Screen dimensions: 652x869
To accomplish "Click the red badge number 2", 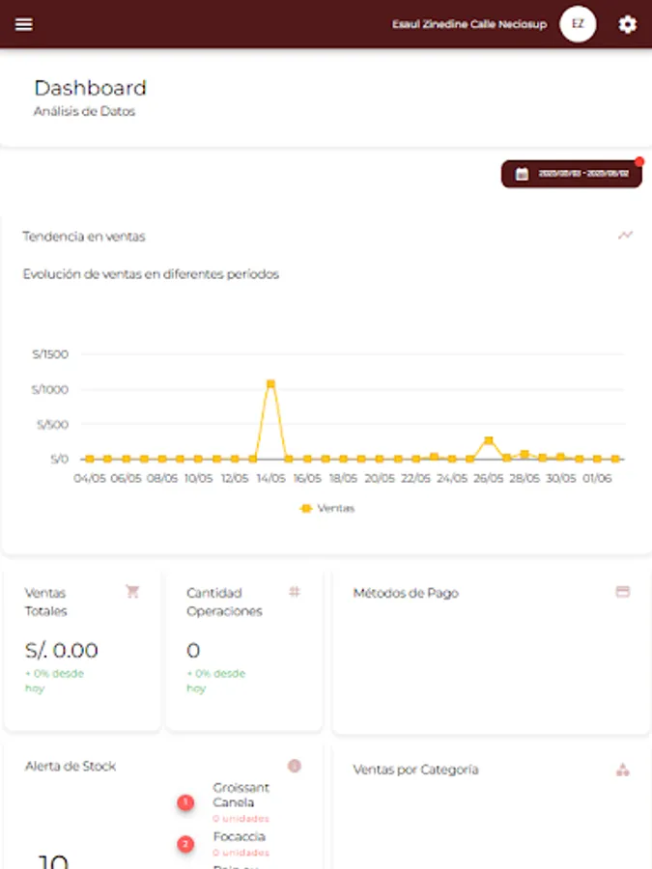I will pyautogui.click(x=185, y=844).
